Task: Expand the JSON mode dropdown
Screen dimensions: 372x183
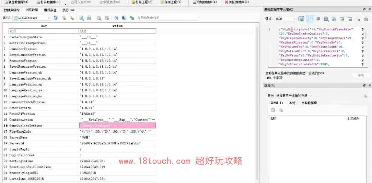Action: [294, 19]
